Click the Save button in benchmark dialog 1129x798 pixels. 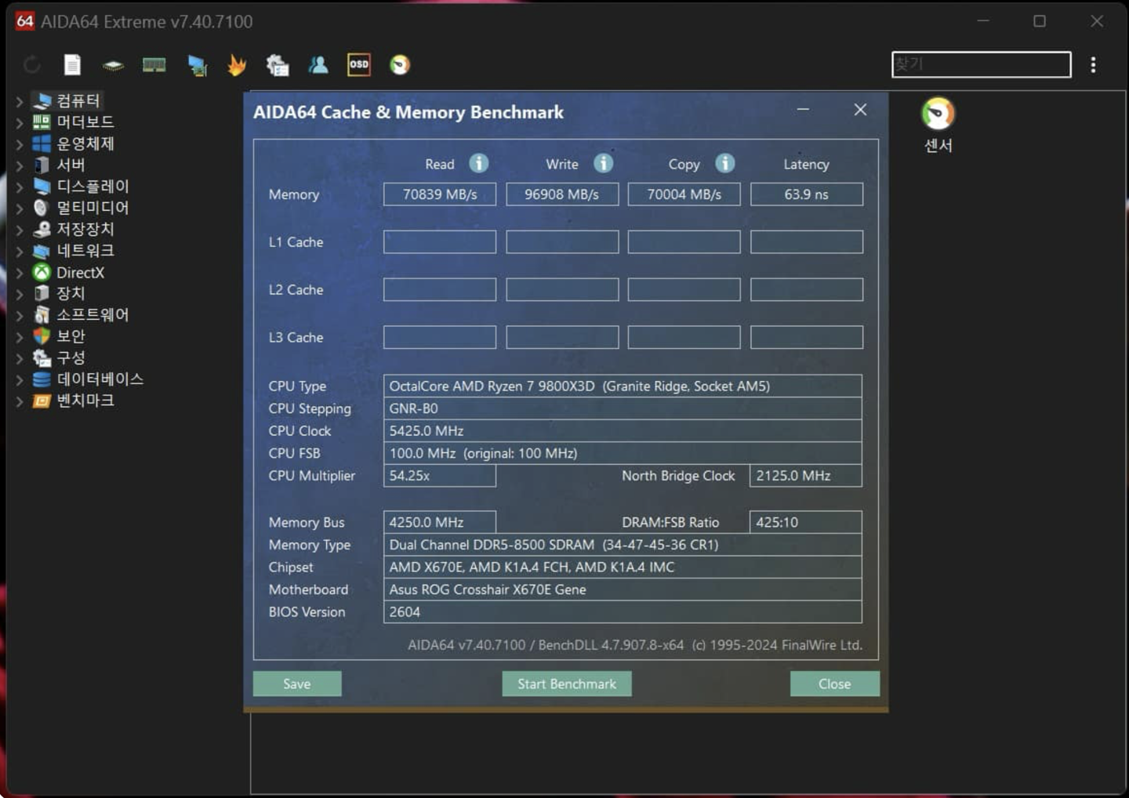coord(296,684)
